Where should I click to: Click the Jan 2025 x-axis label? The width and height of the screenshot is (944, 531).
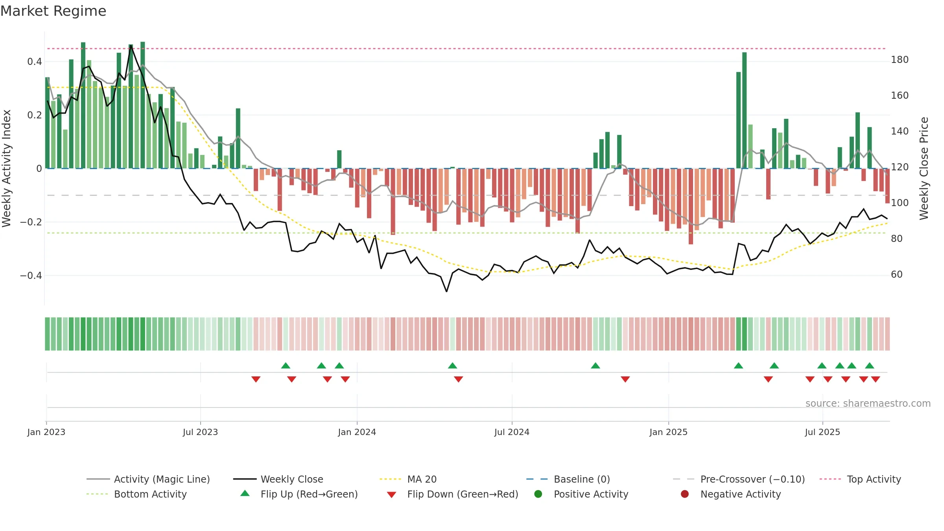668,432
